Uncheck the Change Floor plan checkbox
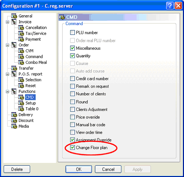Image resolution: width=184 pixels, height=177 pixels. [72, 147]
